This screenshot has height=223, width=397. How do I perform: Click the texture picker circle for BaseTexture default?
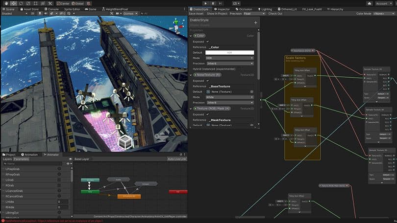click(251, 91)
